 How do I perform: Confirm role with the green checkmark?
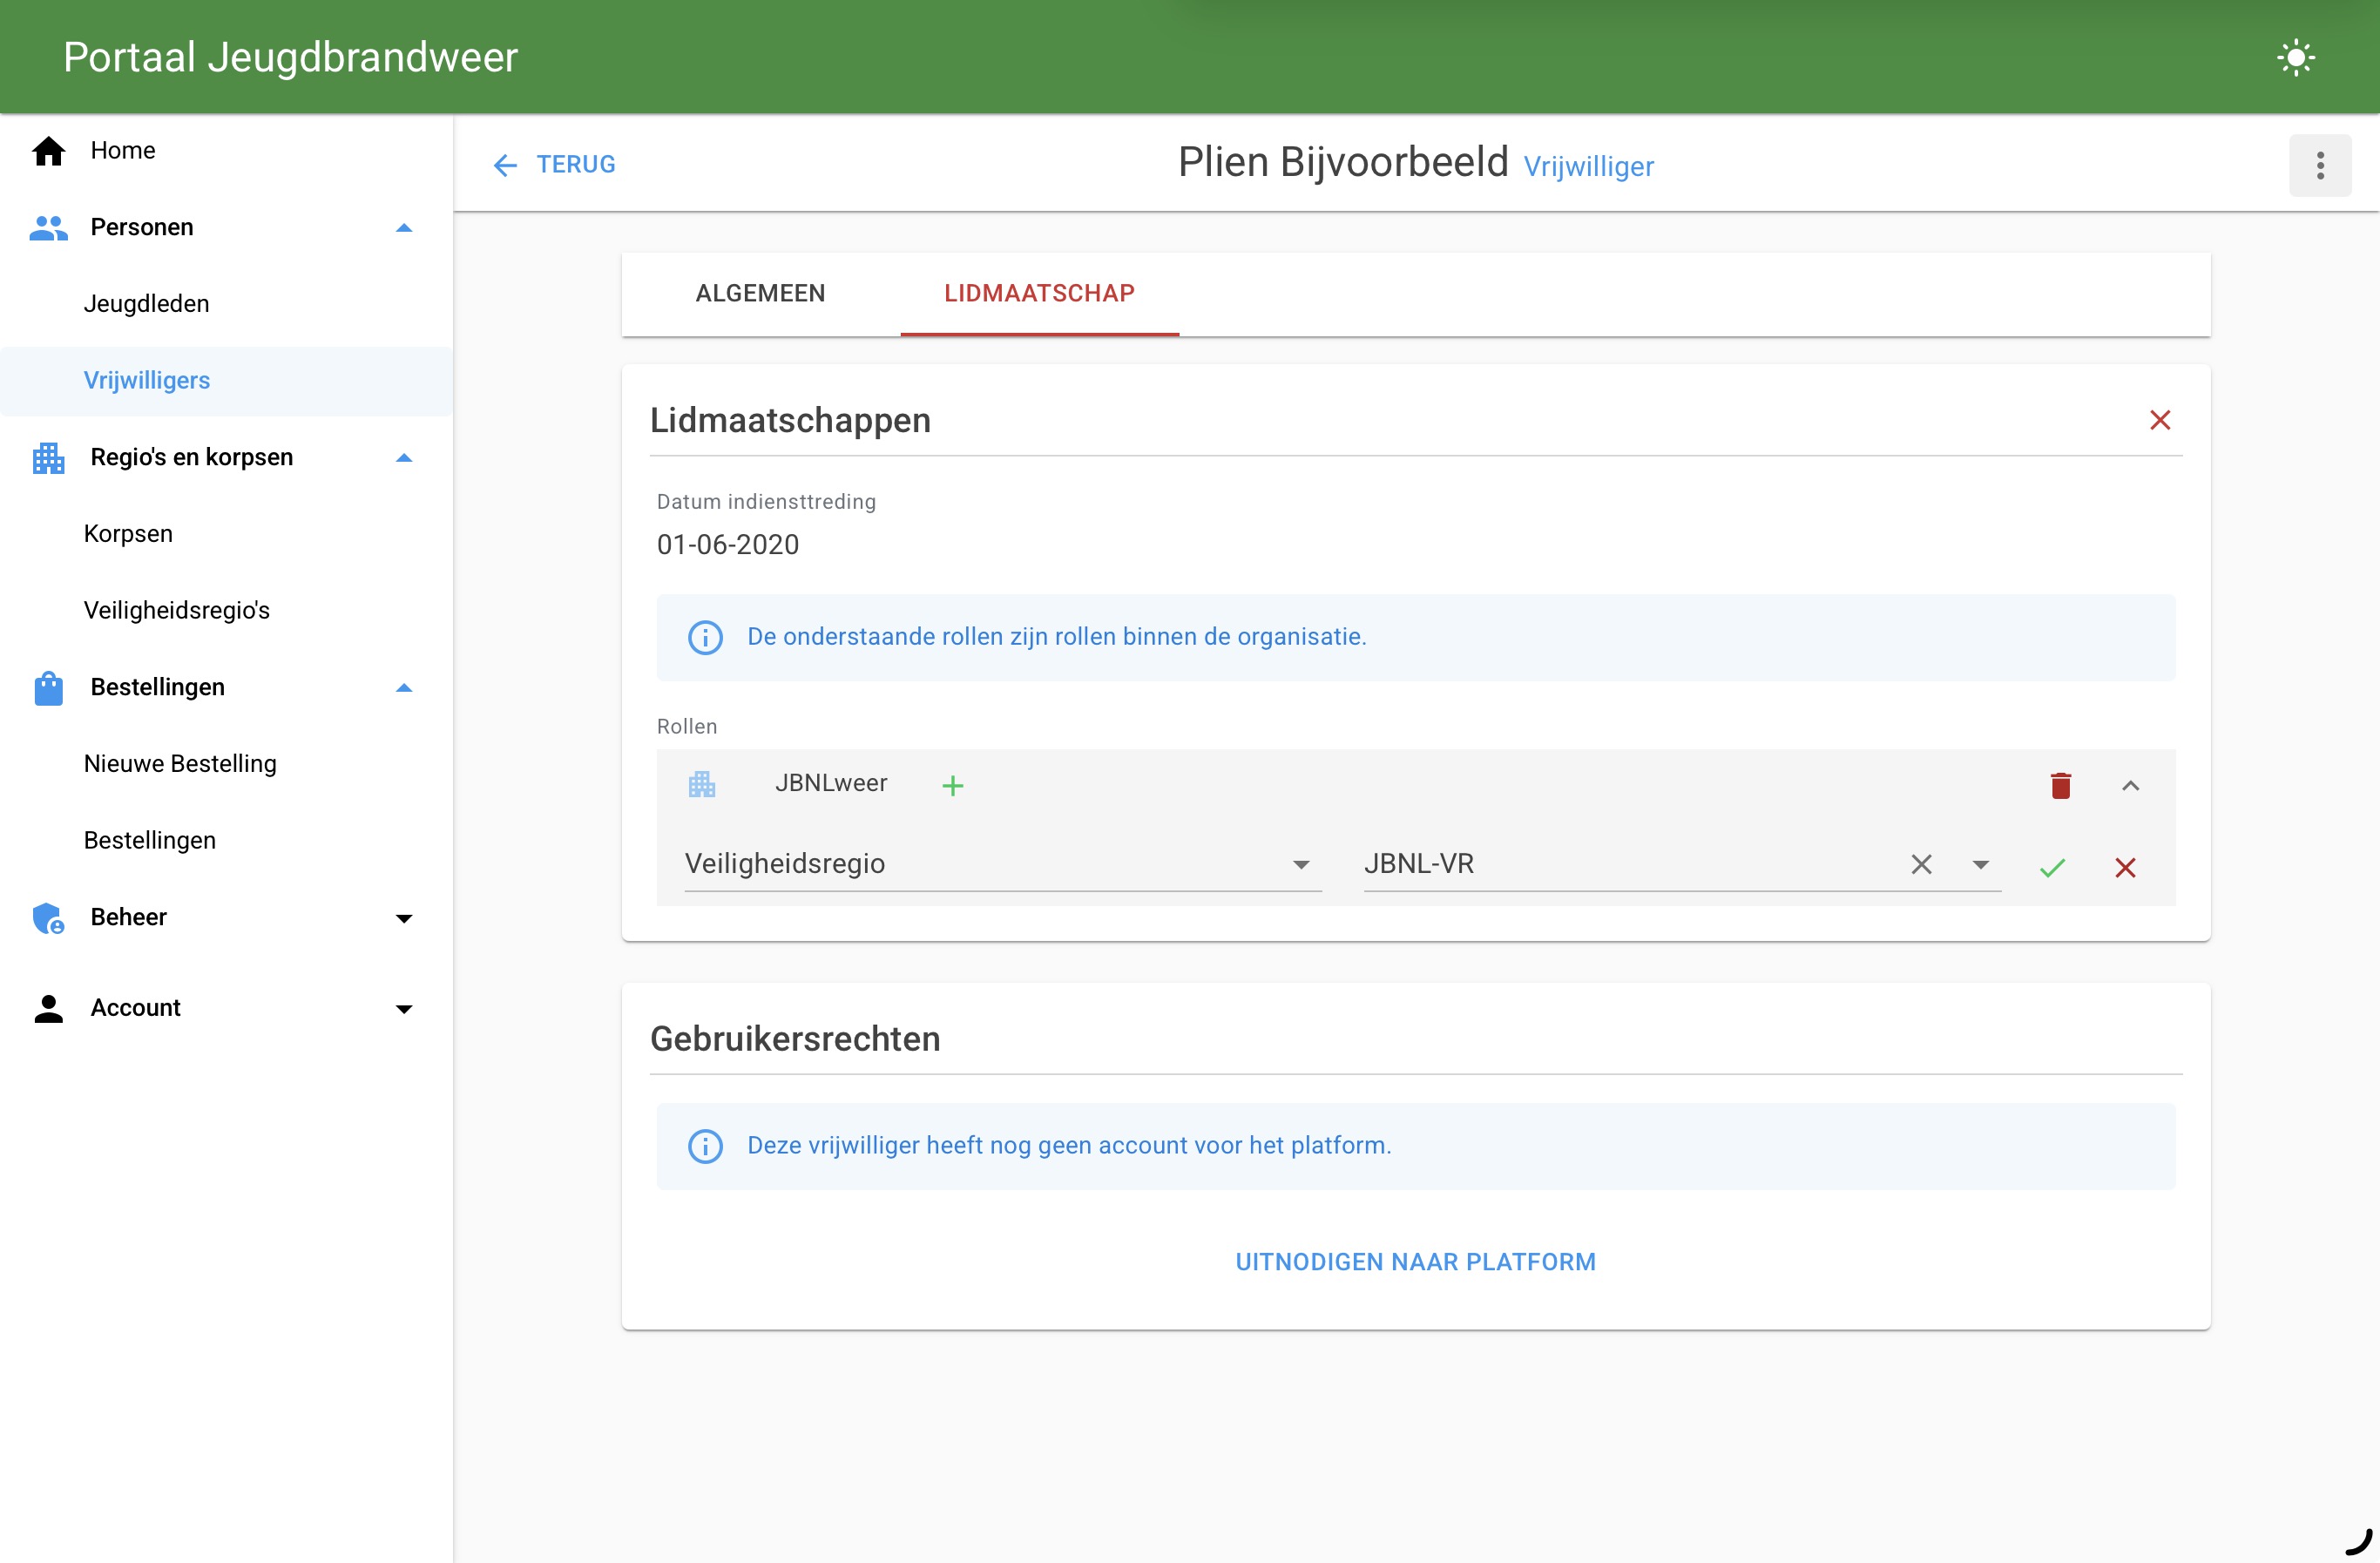[x=2052, y=867]
